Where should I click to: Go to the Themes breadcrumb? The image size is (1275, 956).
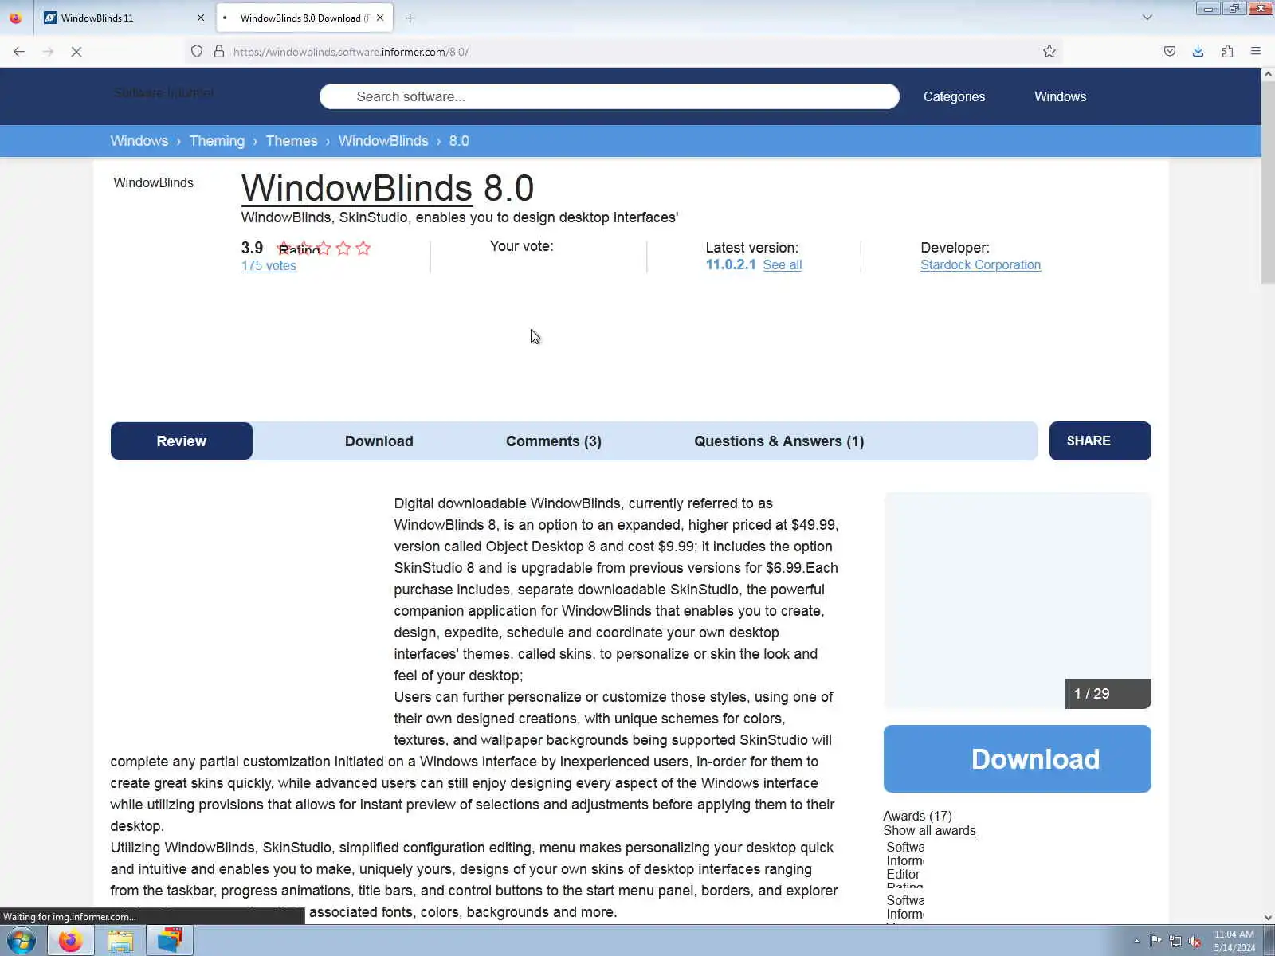coord(292,141)
